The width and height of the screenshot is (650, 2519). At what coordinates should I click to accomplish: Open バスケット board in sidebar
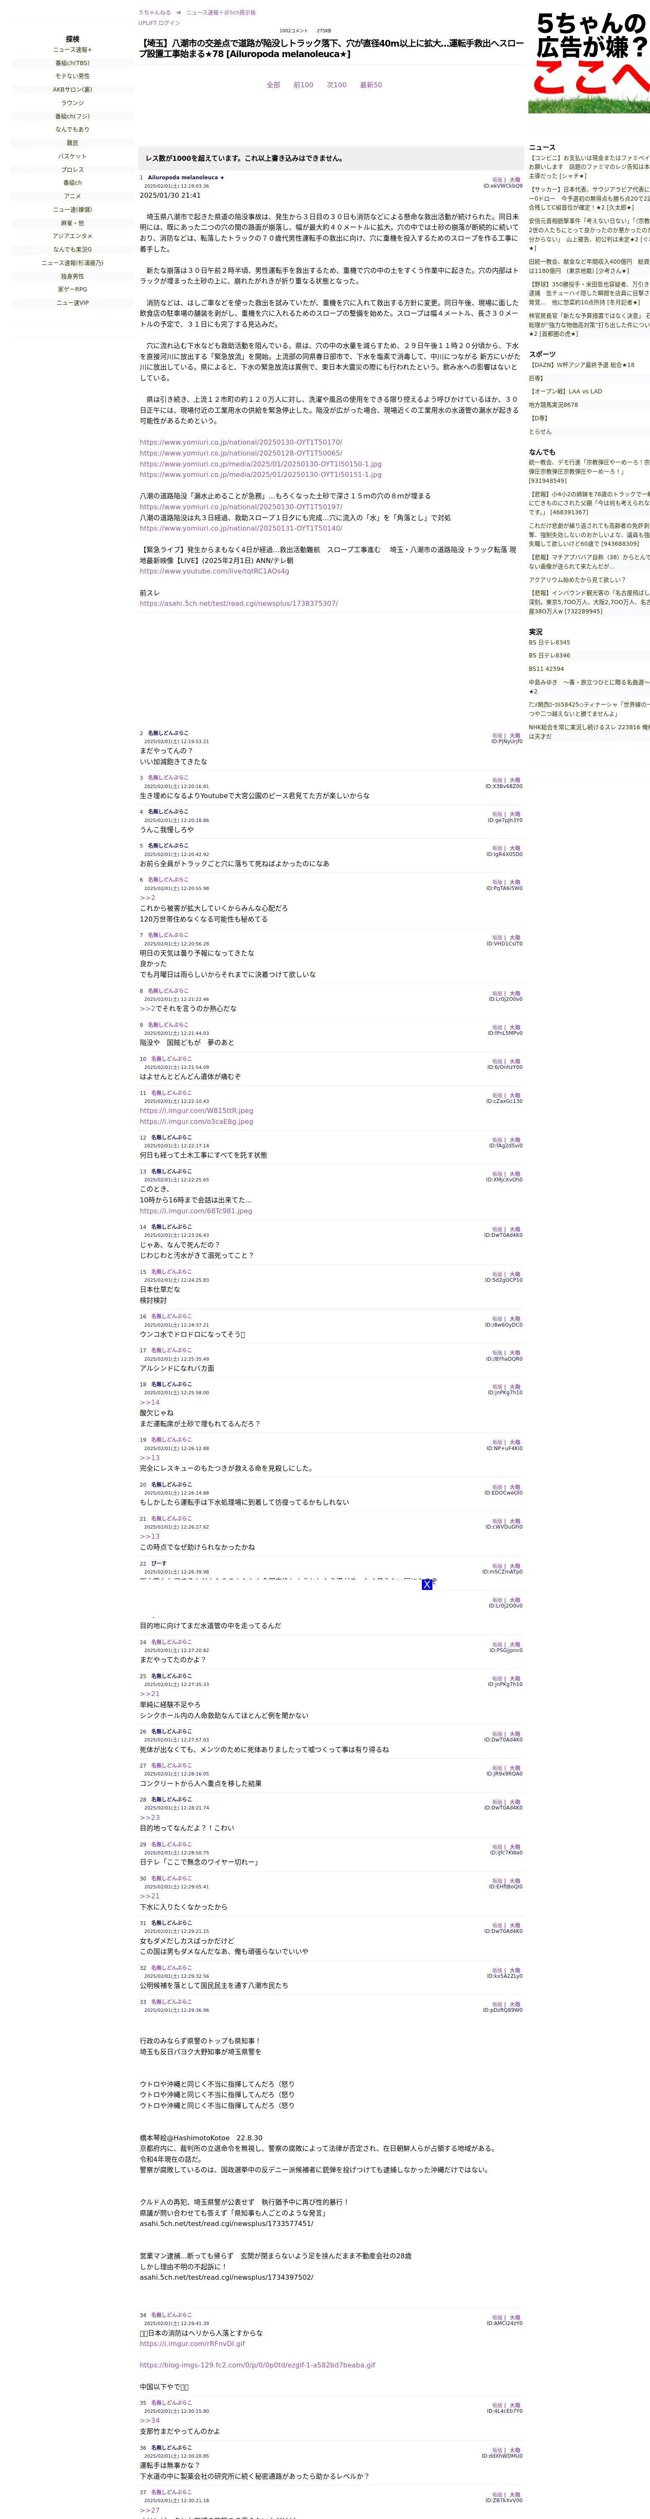72,157
